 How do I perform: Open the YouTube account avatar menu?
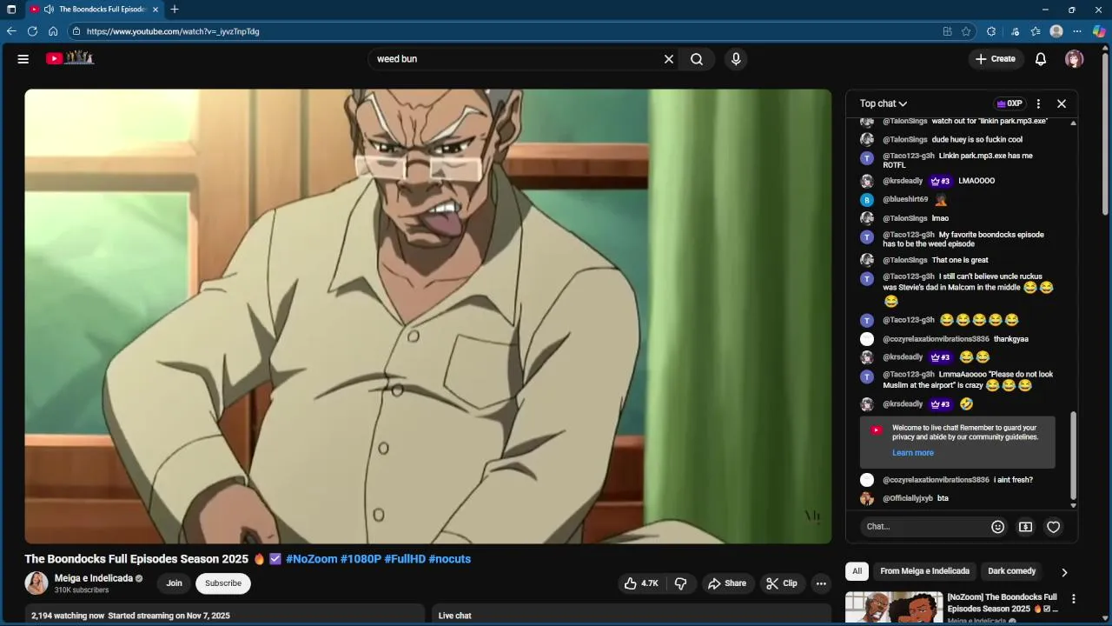[x=1075, y=59]
